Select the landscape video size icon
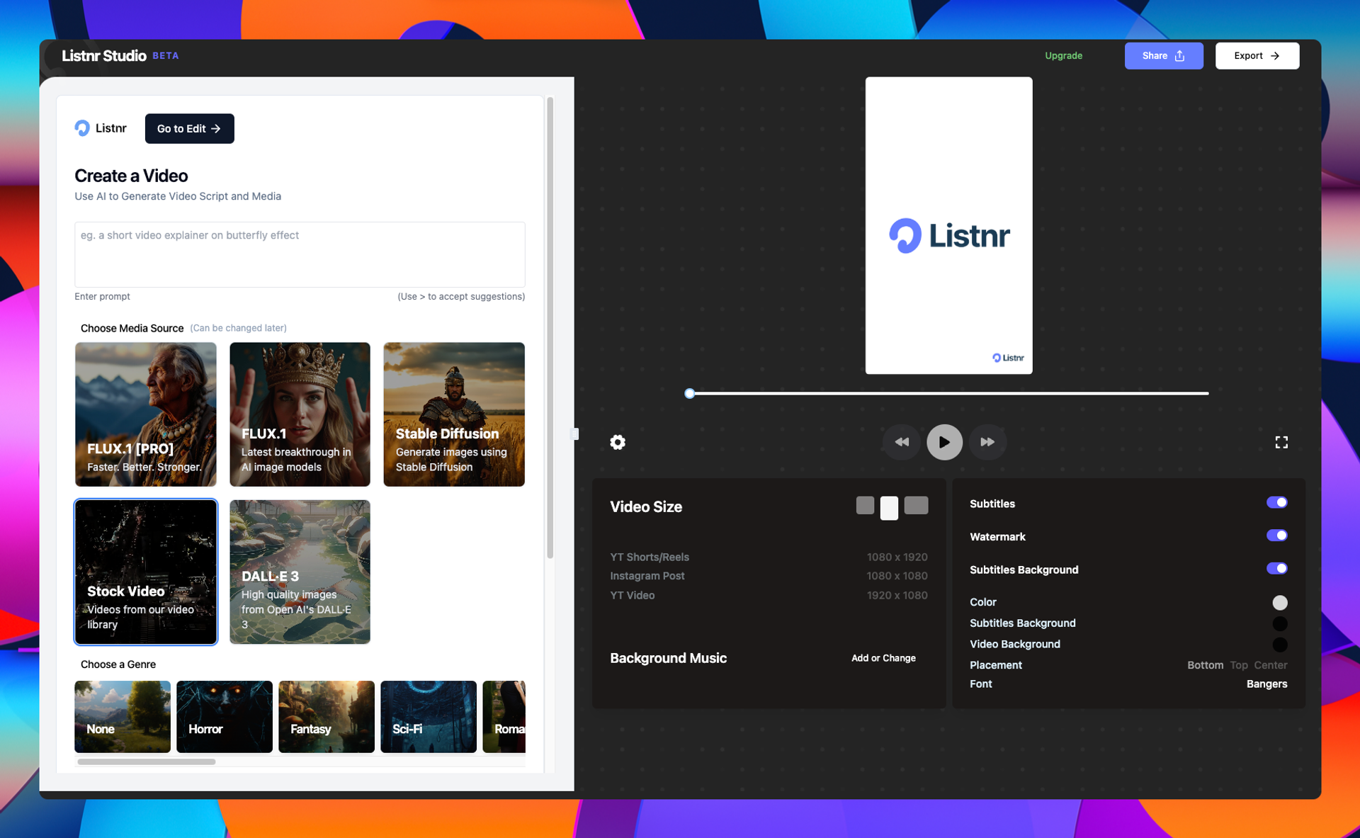Screen dimensions: 1360x838 pos(916,505)
